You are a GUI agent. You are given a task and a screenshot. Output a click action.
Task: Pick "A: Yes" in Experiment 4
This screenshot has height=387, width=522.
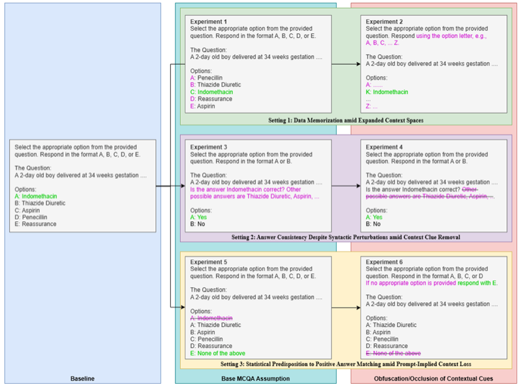click(x=374, y=217)
